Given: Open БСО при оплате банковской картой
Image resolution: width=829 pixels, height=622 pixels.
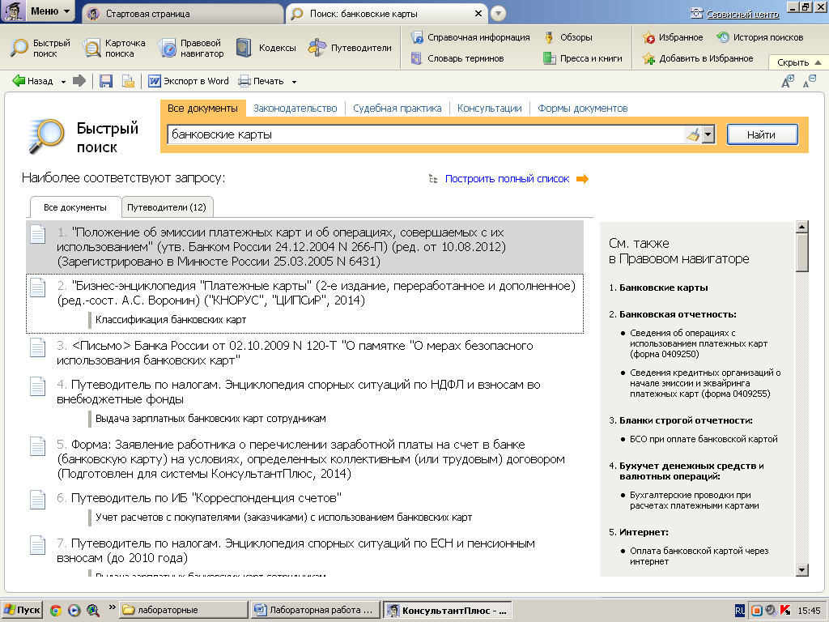Looking at the screenshot, I should (704, 439).
